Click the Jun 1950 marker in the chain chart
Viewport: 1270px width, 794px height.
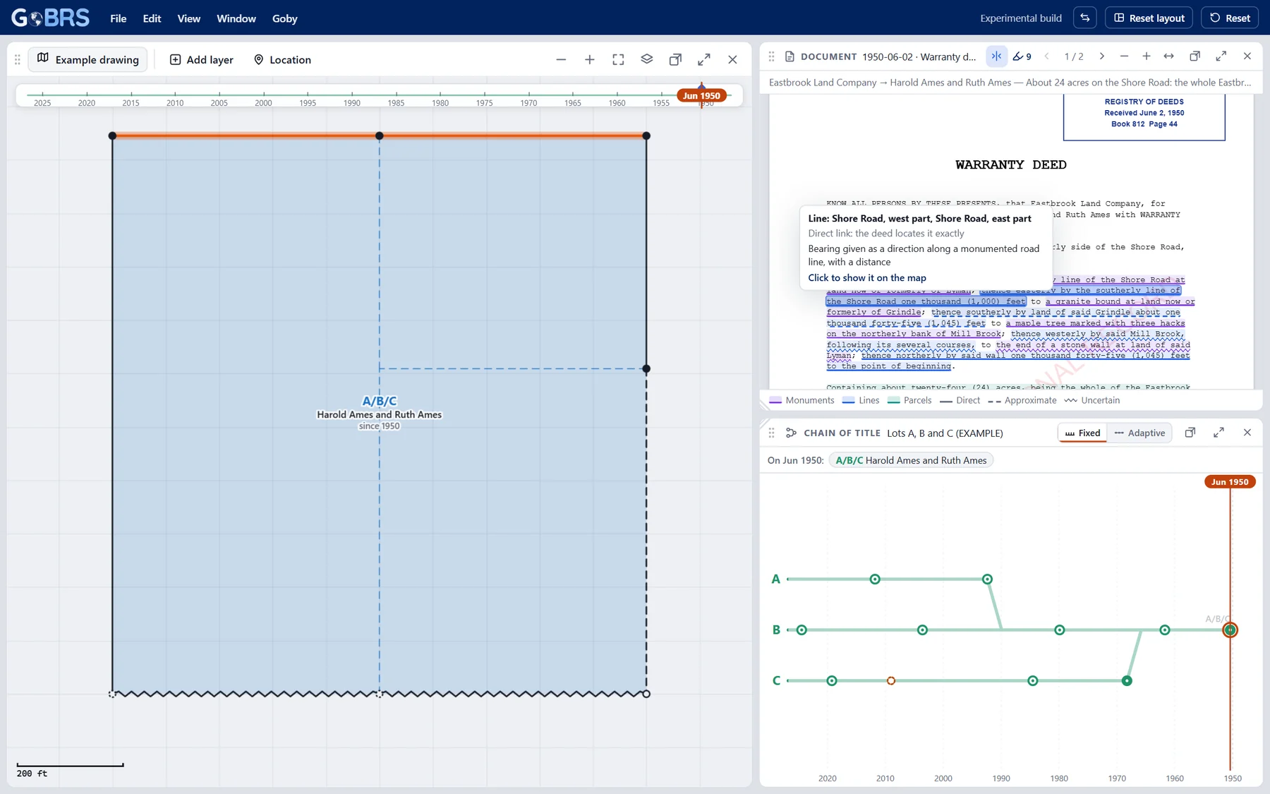(x=1230, y=482)
